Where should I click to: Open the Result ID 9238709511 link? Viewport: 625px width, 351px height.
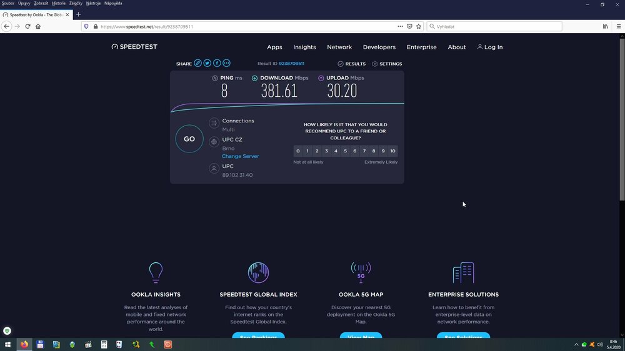pyautogui.click(x=291, y=64)
